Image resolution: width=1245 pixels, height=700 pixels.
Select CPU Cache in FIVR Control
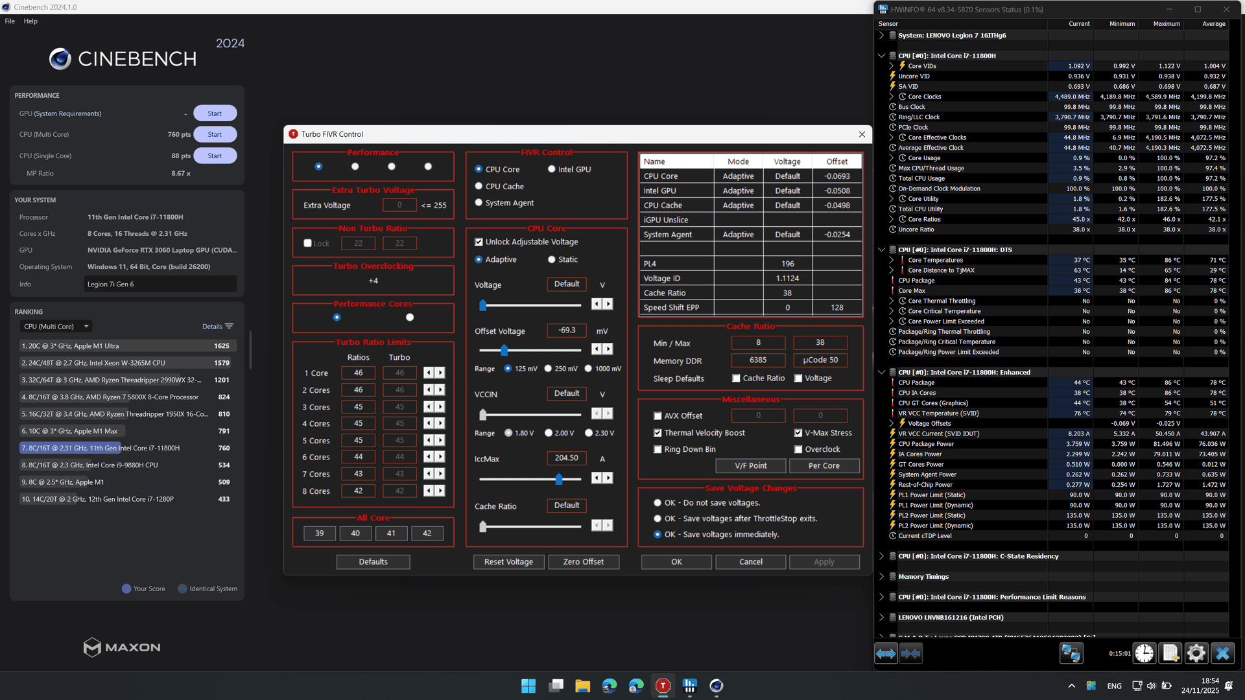(479, 186)
